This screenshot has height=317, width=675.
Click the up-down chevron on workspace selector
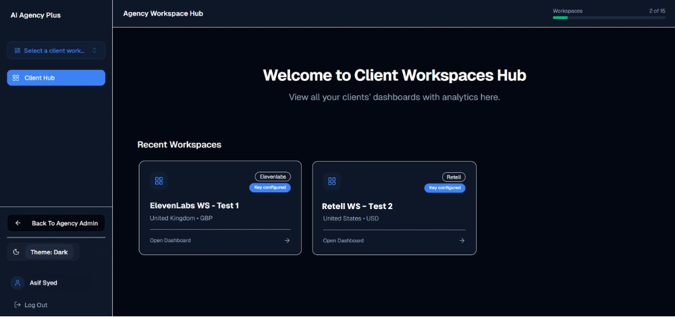[x=94, y=51]
